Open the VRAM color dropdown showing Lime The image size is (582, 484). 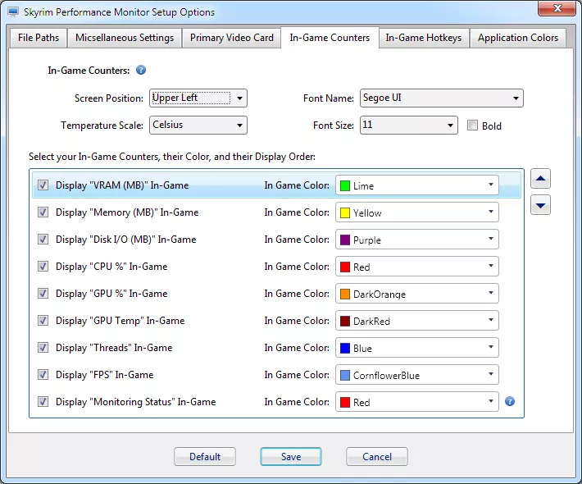[417, 185]
